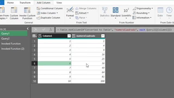Open the Home ribbon tab
The image size is (174, 98).
[10, 3]
